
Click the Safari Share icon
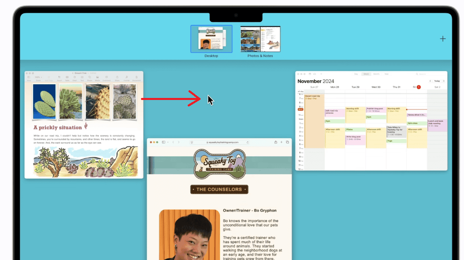(275, 142)
